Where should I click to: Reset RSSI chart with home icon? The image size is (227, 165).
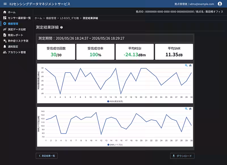[190, 65]
